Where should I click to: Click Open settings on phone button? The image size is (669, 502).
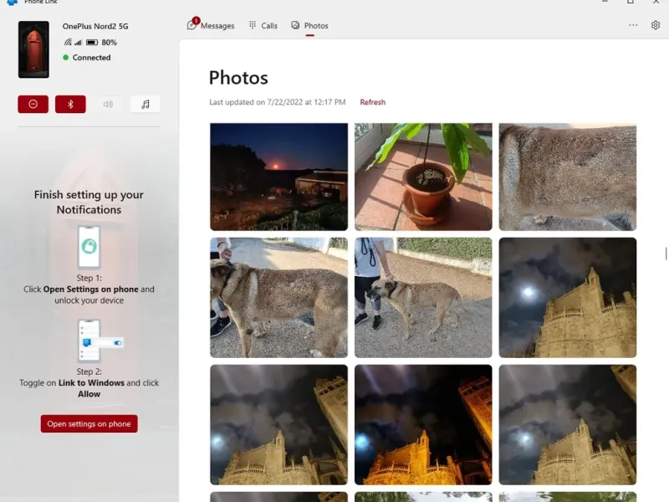[x=89, y=424]
